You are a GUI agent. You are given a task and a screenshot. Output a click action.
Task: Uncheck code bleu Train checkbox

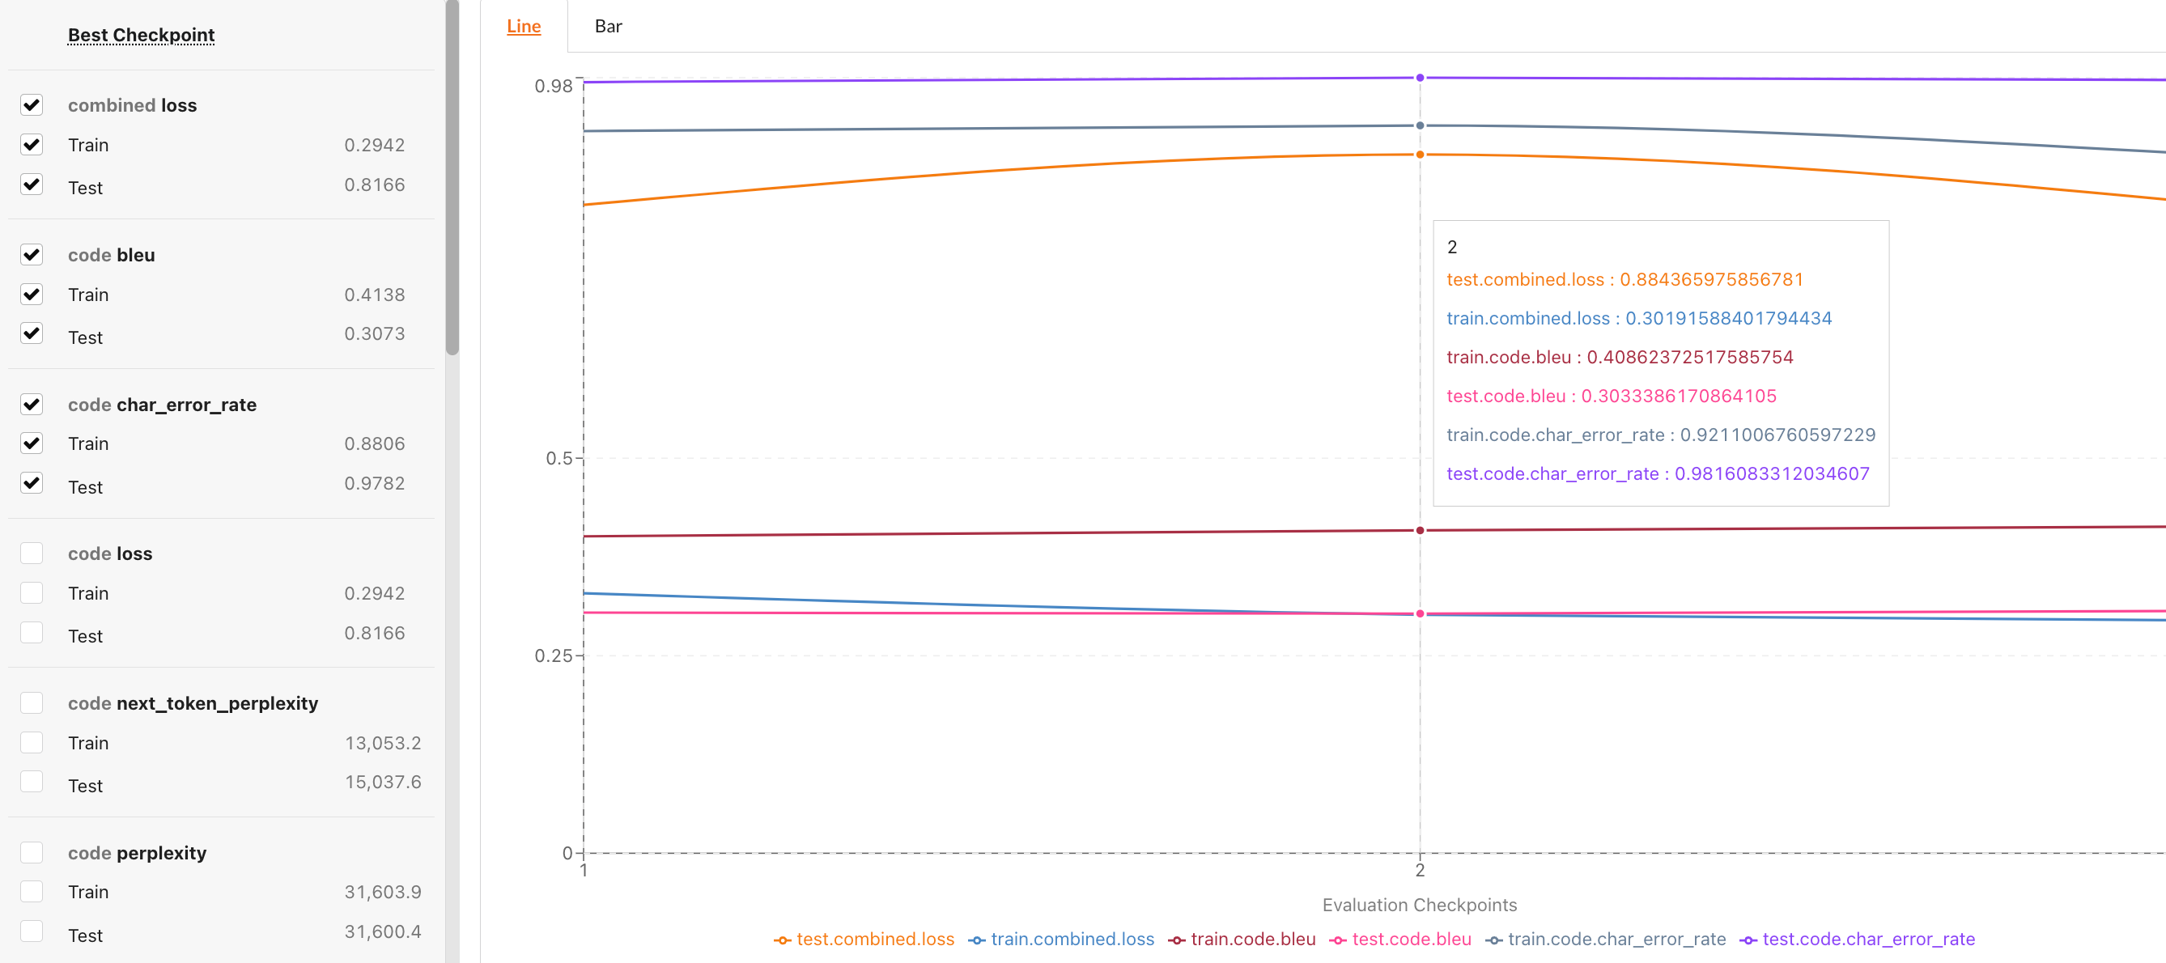click(x=32, y=294)
